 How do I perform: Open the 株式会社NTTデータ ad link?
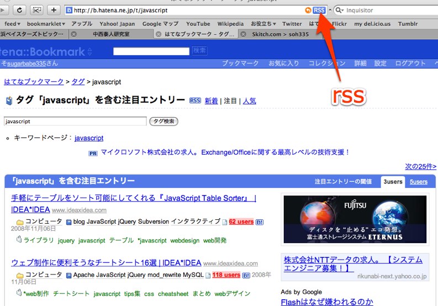(353, 264)
